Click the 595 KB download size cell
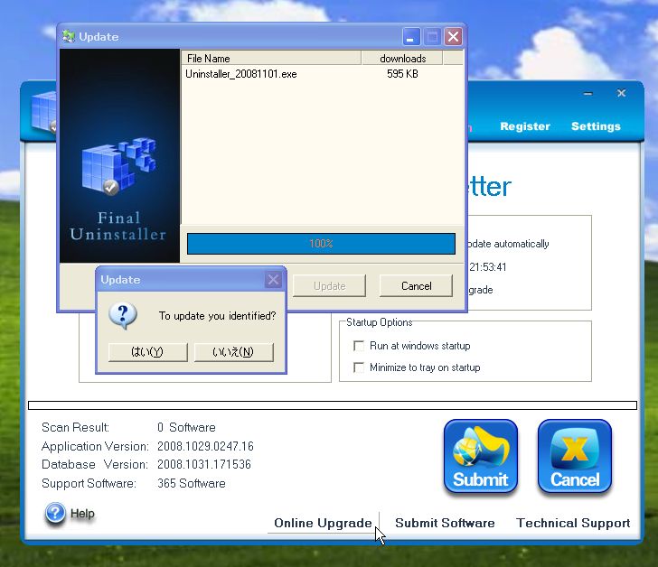Screen dimensions: 658x567 click(x=402, y=74)
